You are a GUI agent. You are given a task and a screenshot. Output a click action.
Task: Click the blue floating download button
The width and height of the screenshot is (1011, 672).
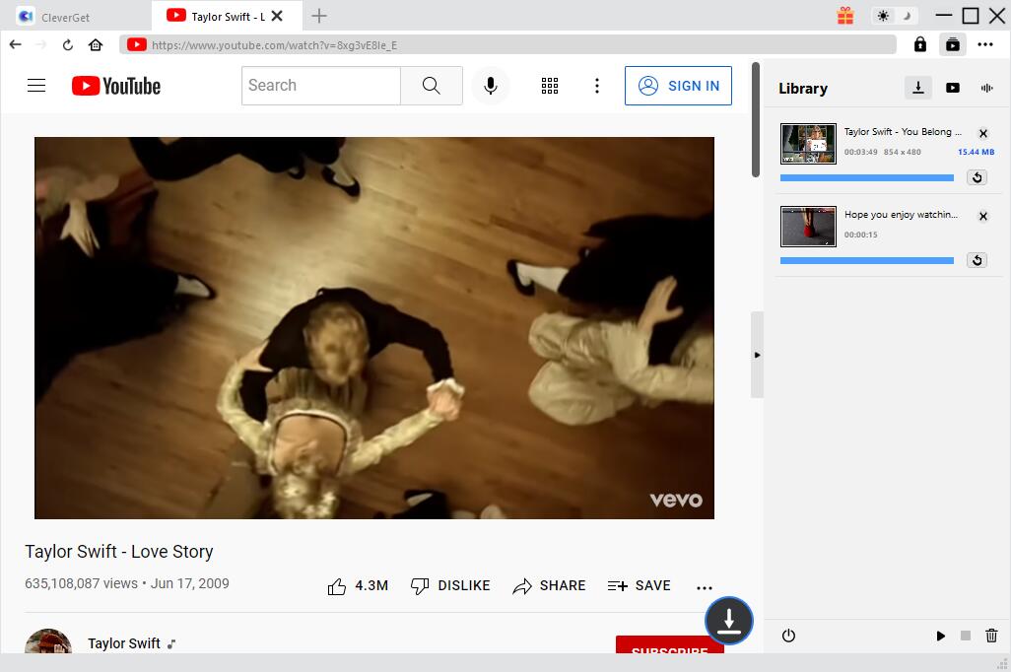(x=728, y=621)
